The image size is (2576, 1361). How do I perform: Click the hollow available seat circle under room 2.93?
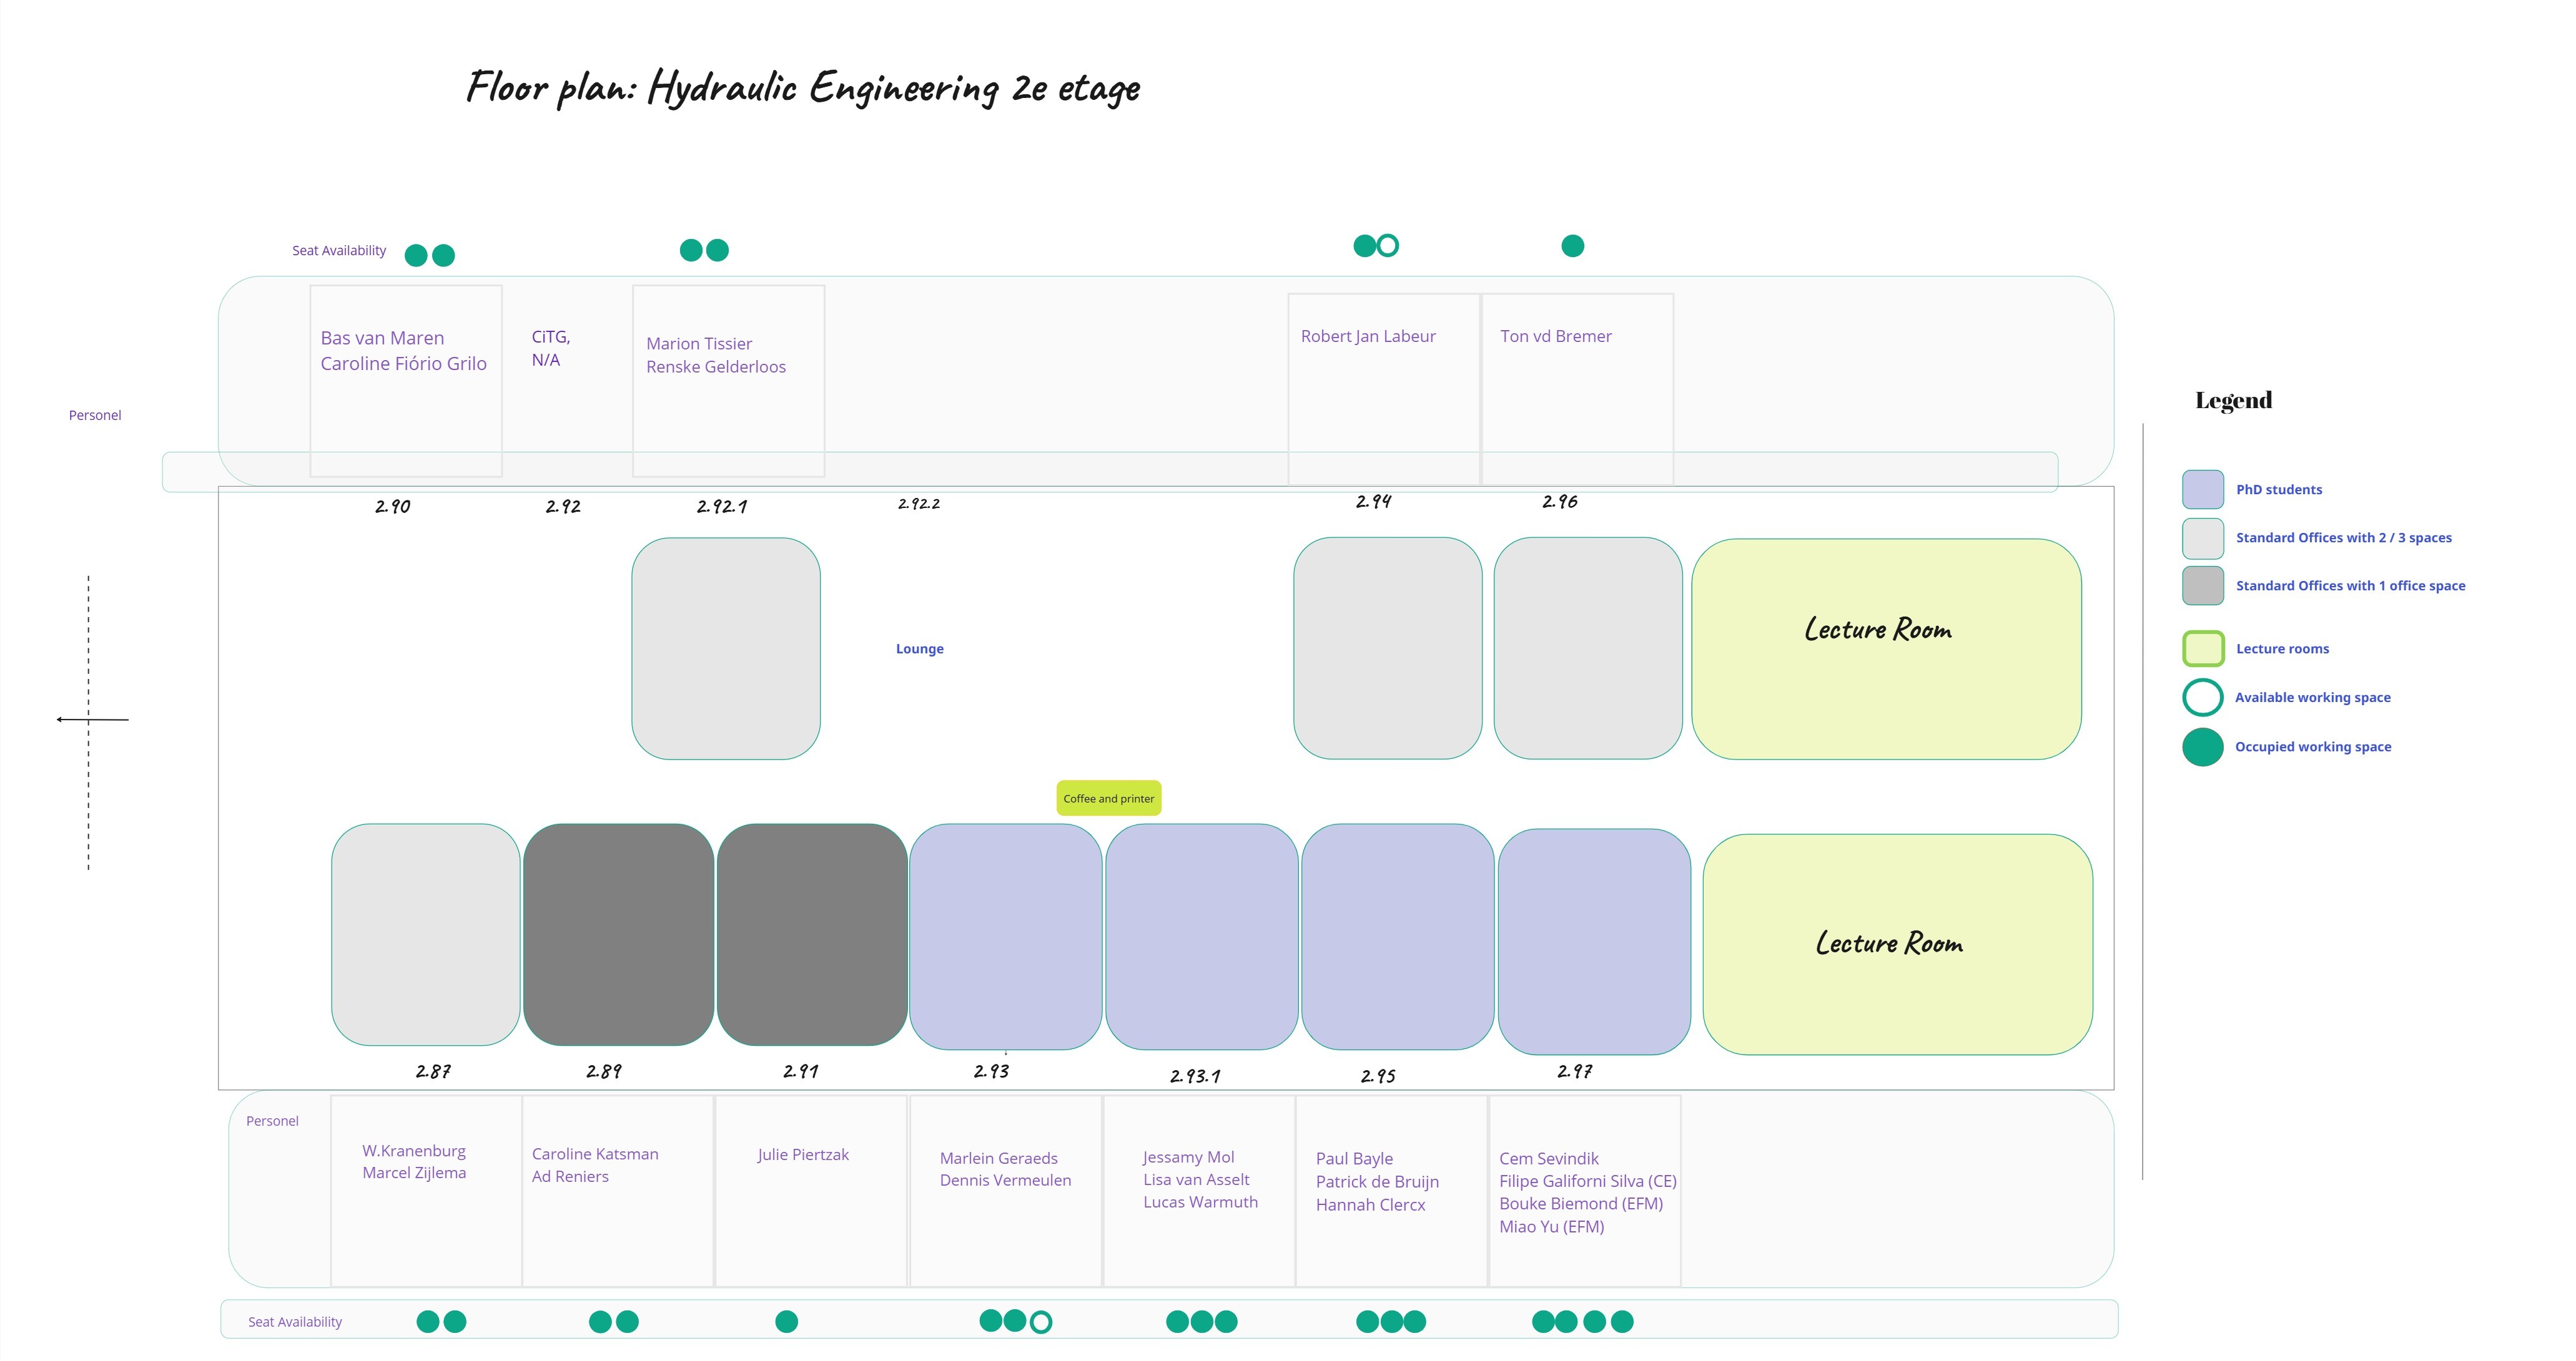tap(1040, 1322)
